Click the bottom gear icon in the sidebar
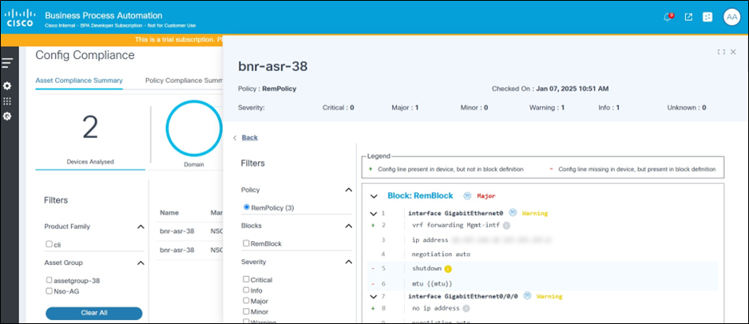The width and height of the screenshot is (749, 324). click(7, 117)
